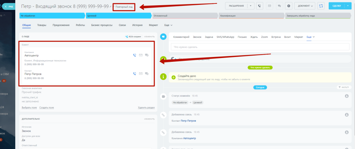Send email to contact Петр Петров
The width and height of the screenshot is (355, 149).
click(x=141, y=74)
